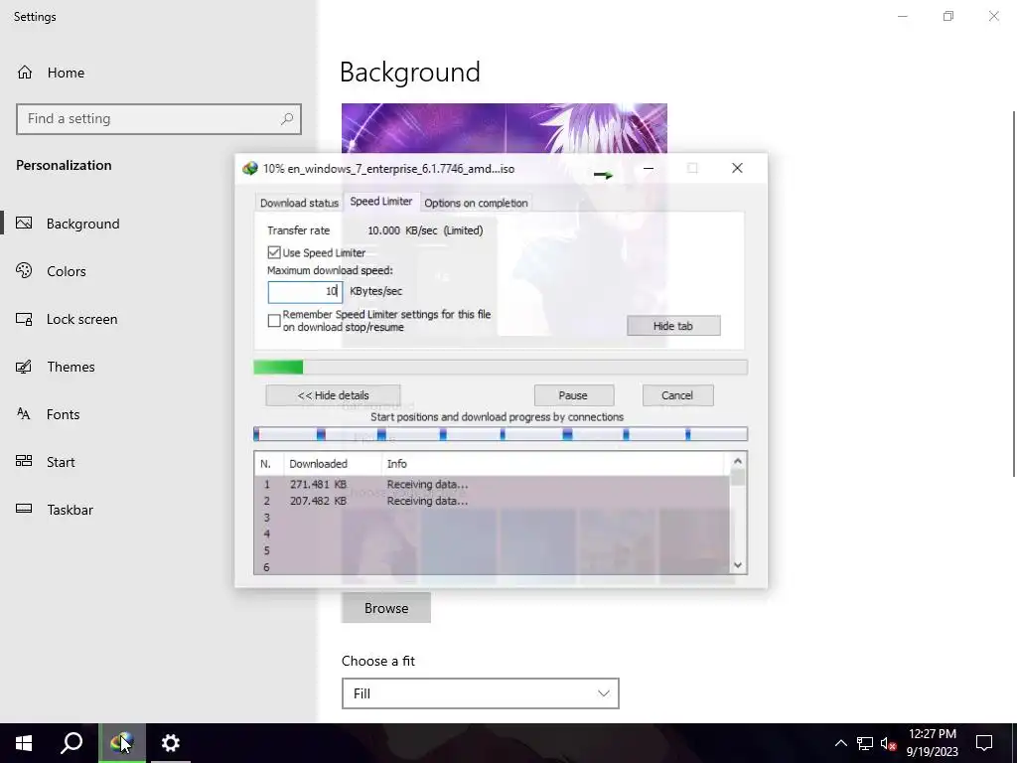Click Hide details button
The width and height of the screenshot is (1017, 763).
coord(333,395)
